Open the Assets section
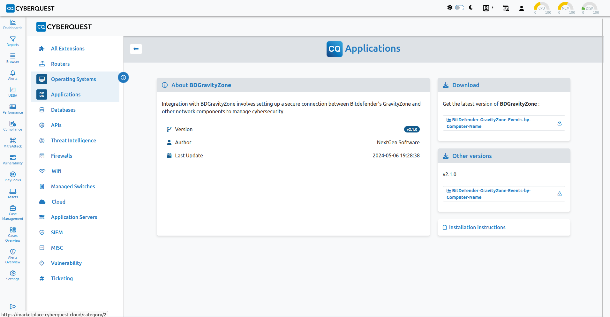Screen dimensions: 610x317 13,193
